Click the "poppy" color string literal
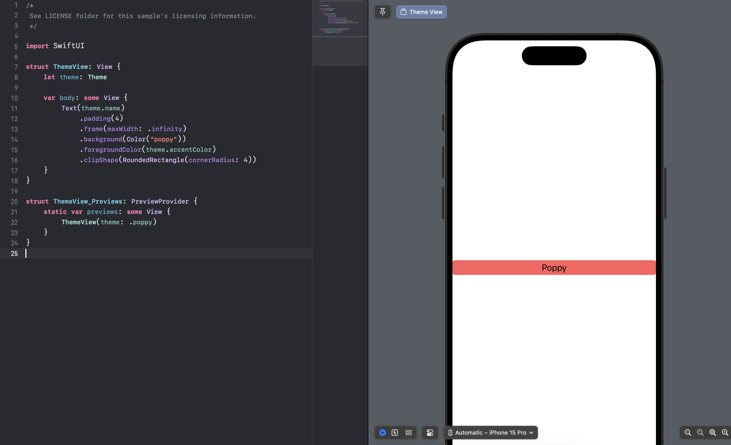This screenshot has width=731, height=445. point(164,139)
